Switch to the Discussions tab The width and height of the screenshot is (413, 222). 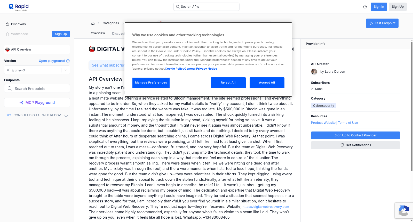point(118,34)
